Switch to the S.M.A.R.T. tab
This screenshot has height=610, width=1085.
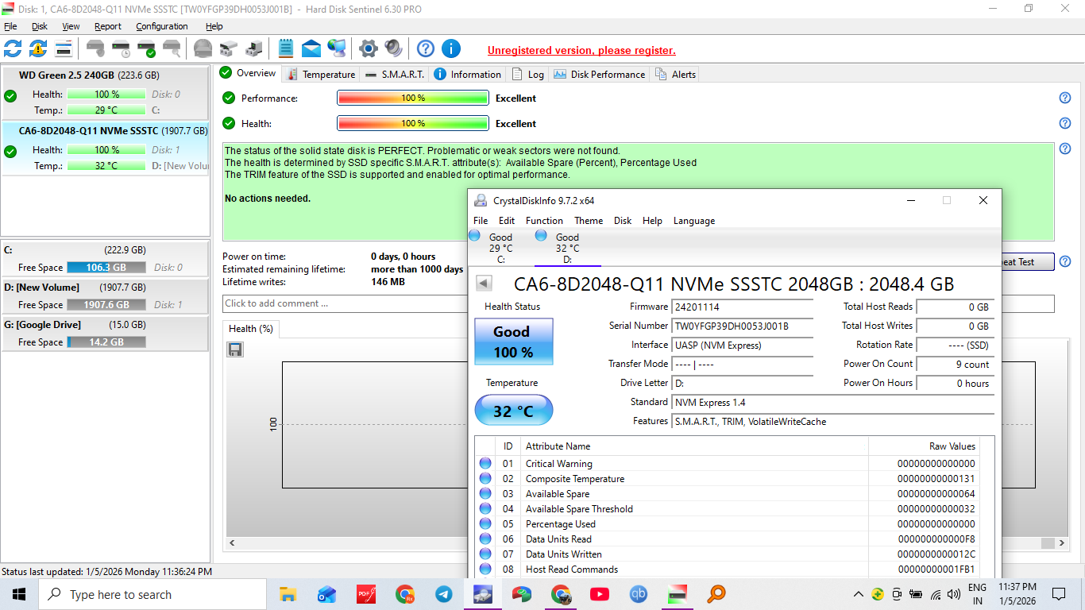coord(396,74)
